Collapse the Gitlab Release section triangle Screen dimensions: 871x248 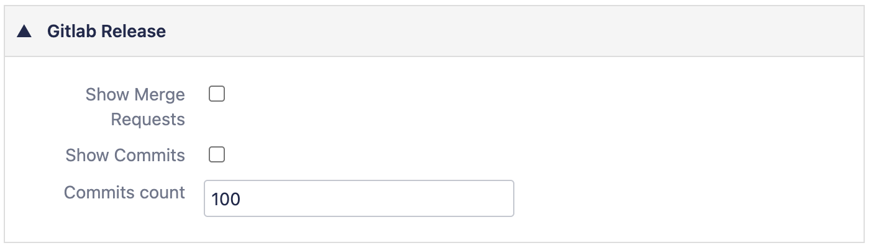(24, 32)
